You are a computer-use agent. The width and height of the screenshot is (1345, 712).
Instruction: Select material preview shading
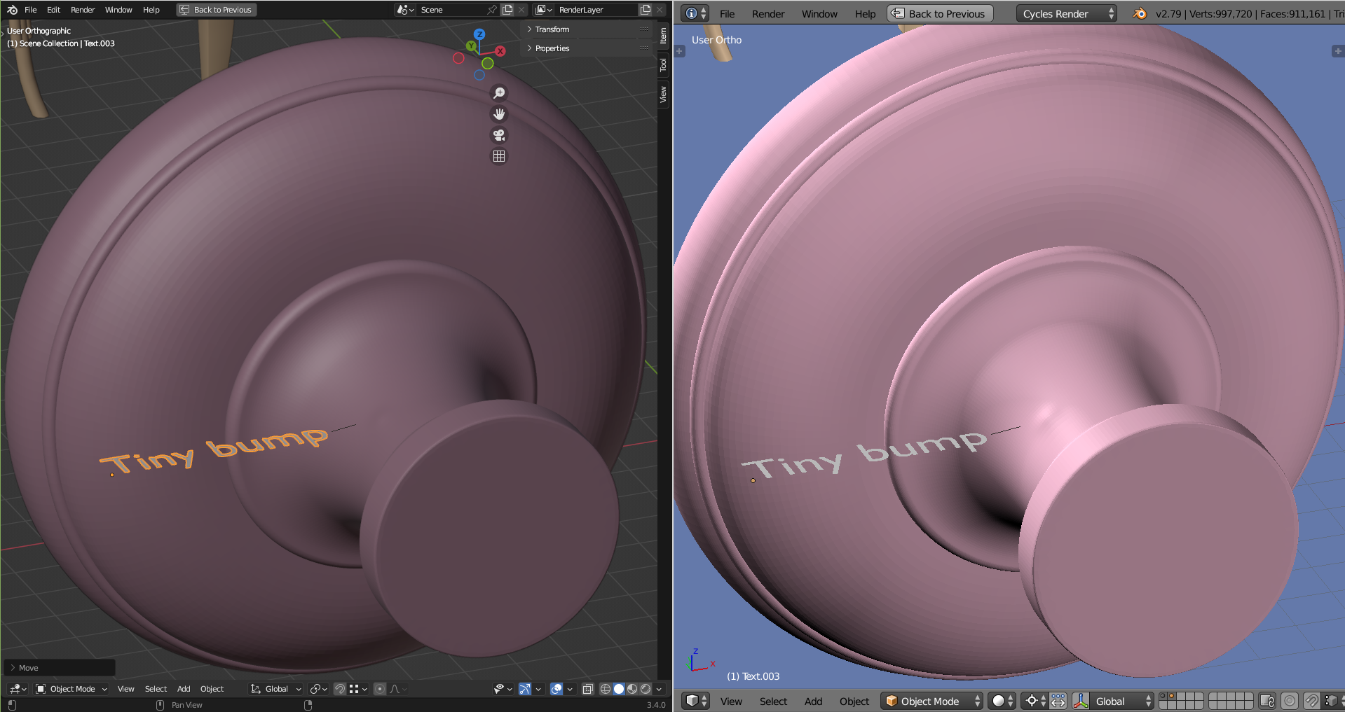[632, 689]
